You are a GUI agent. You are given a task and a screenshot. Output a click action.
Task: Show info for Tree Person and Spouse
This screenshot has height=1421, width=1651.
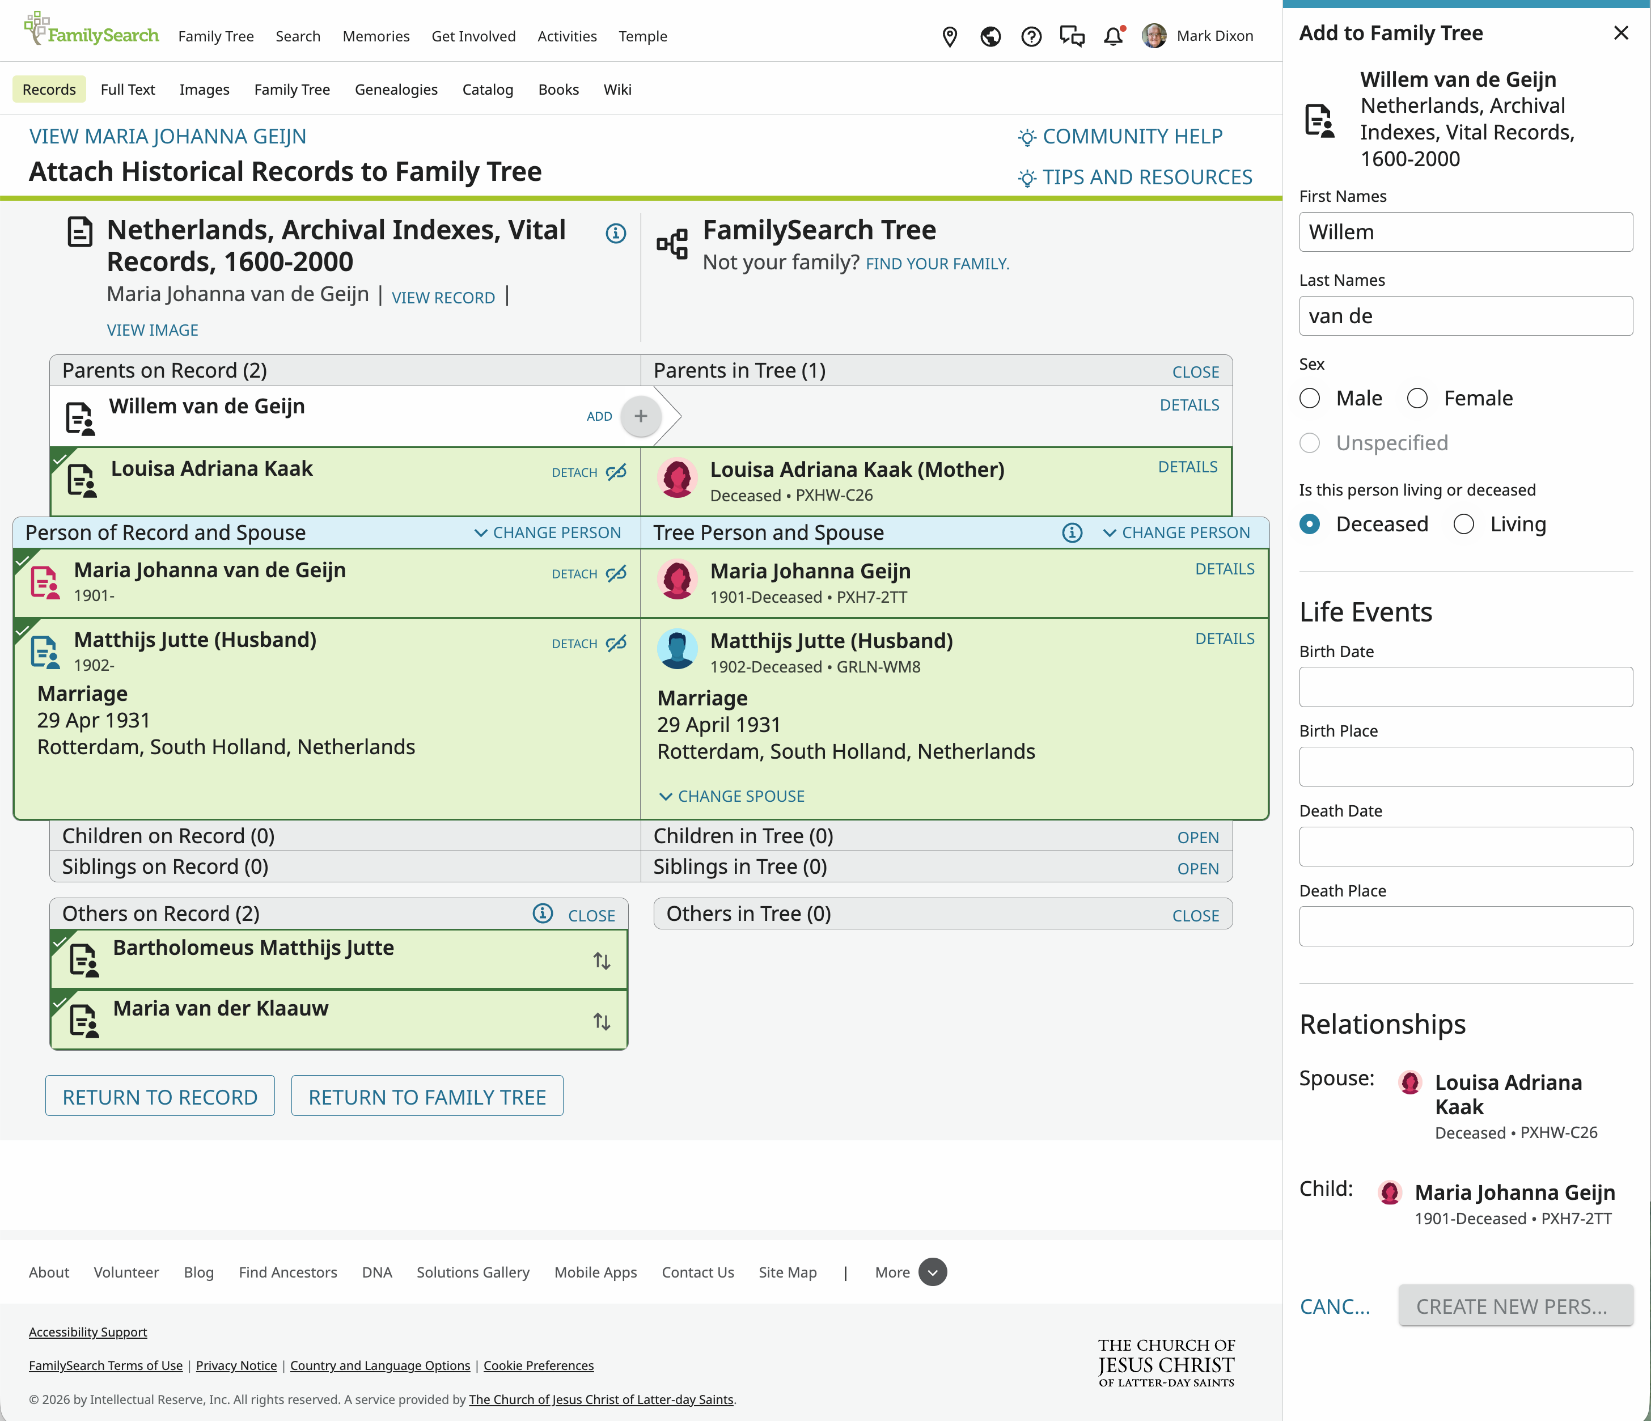click(x=1072, y=532)
